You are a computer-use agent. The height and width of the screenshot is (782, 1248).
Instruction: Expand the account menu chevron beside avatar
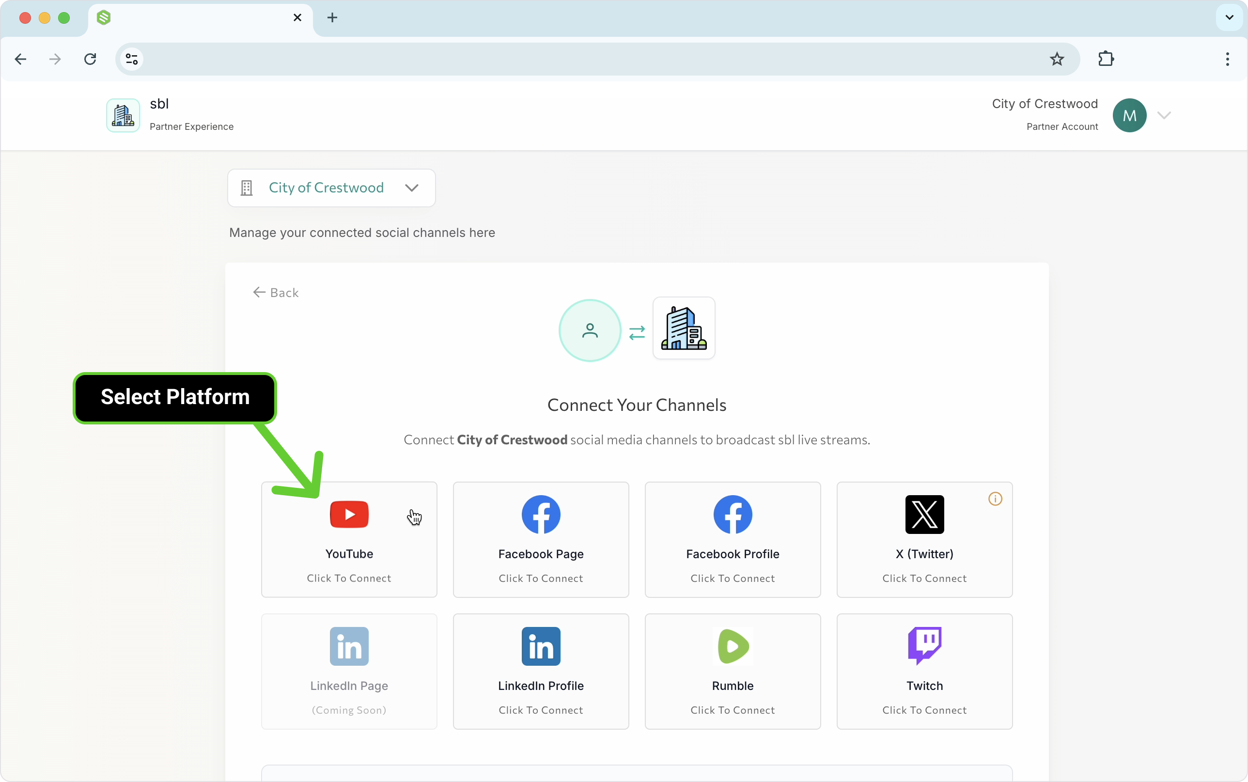pyautogui.click(x=1164, y=115)
